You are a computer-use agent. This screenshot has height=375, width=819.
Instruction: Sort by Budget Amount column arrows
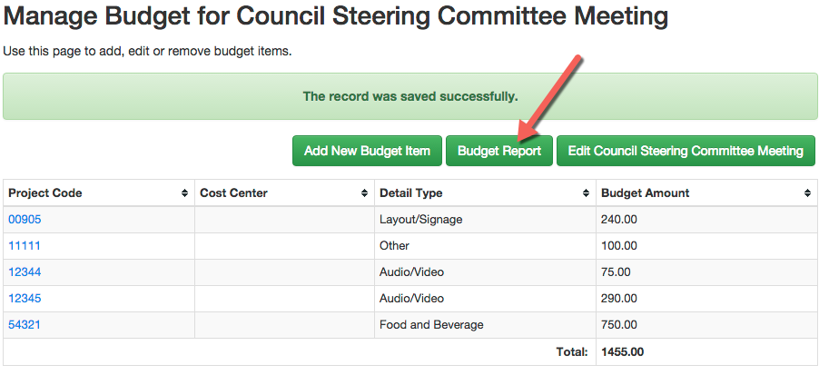click(x=807, y=193)
